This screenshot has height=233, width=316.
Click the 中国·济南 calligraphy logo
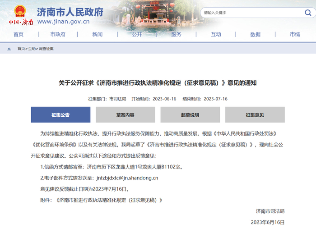click(x=21, y=22)
